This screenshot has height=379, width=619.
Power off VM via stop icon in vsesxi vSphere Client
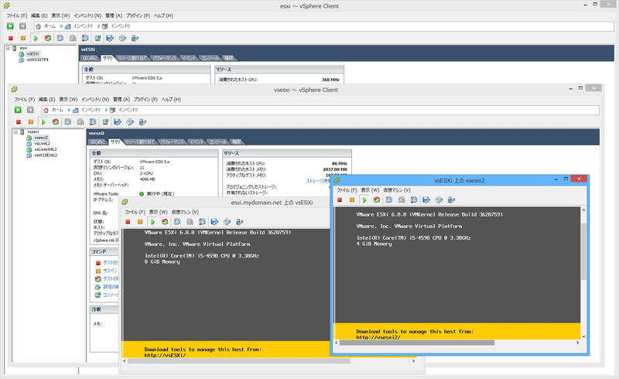point(18,122)
